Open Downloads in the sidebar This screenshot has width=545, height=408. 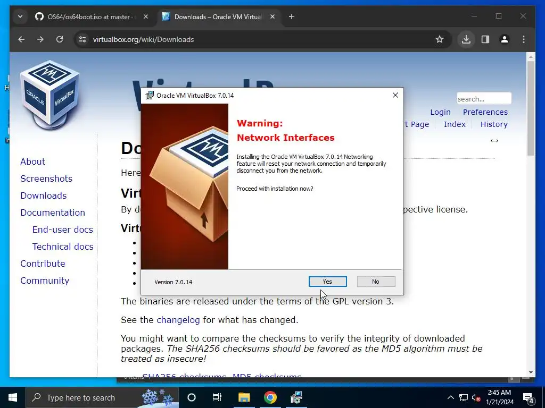tap(44, 195)
